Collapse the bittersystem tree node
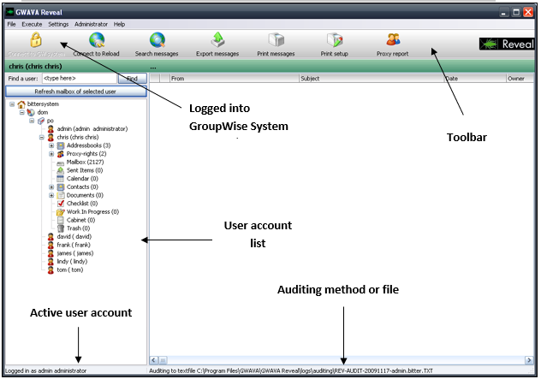The width and height of the screenshot is (541, 379). (12, 104)
